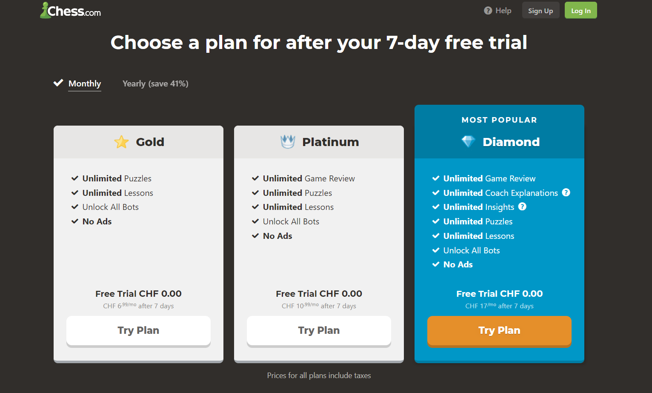Expand the Gold plan feature list
The width and height of the screenshot is (652, 393).
pos(138,200)
